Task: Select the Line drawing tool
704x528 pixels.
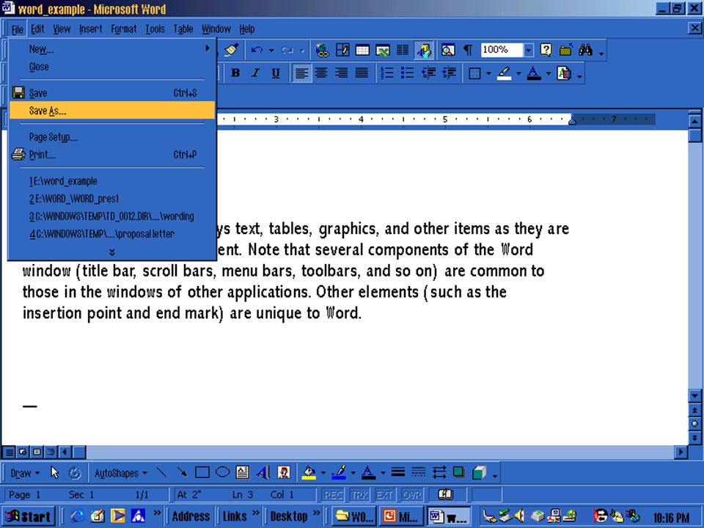Action: [x=161, y=473]
